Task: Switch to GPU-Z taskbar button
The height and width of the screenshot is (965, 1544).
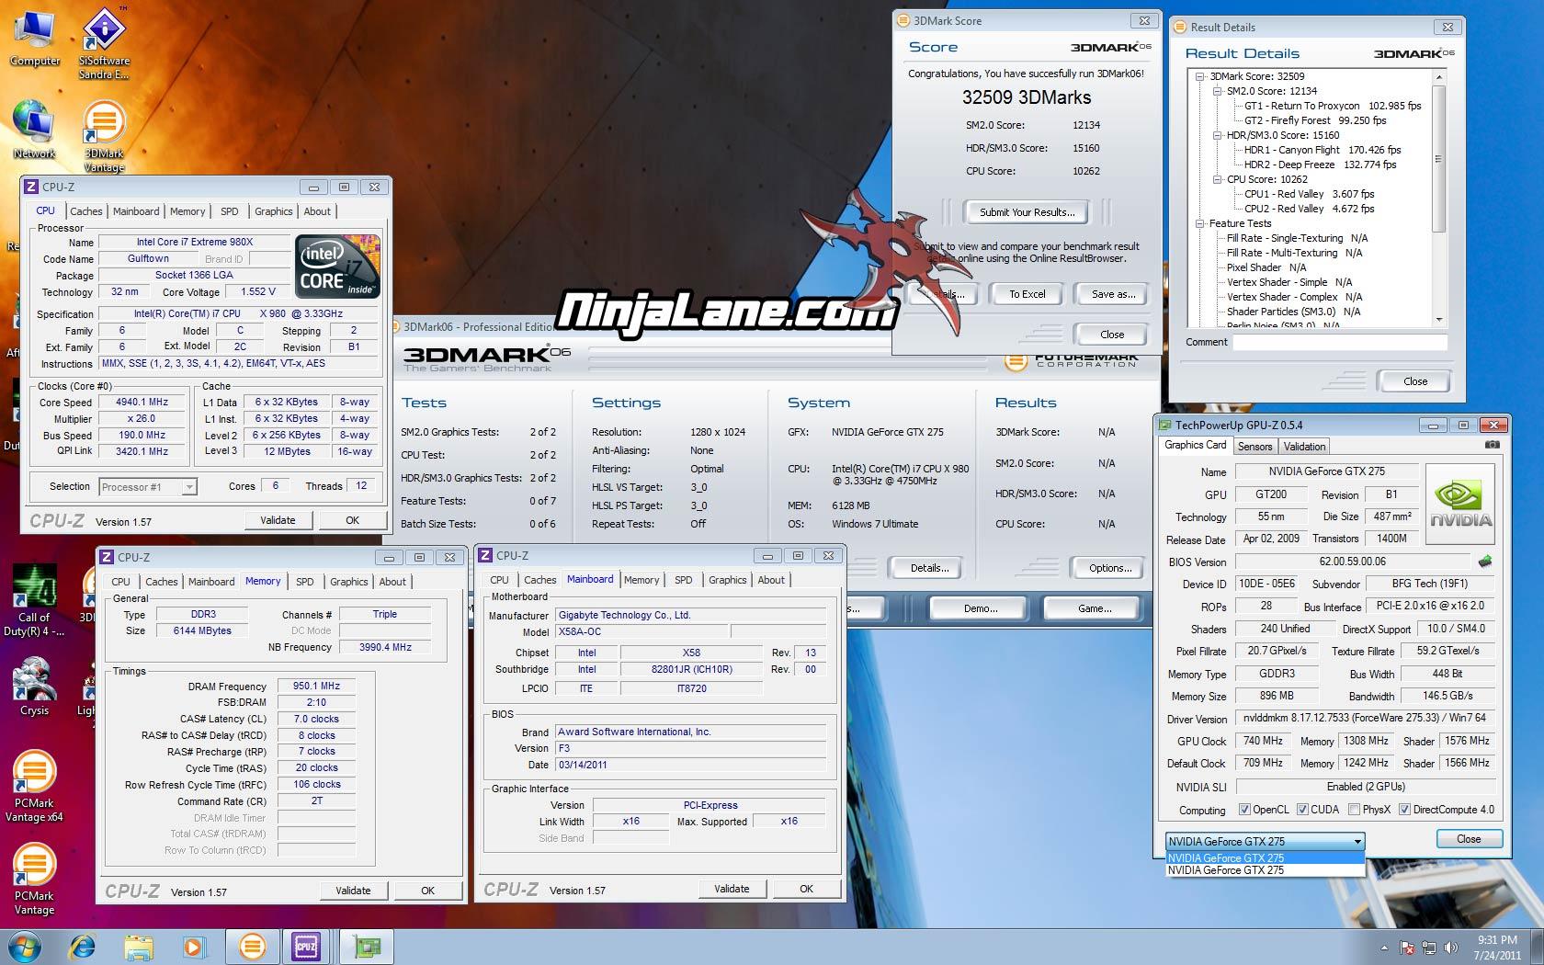Action: click(368, 947)
